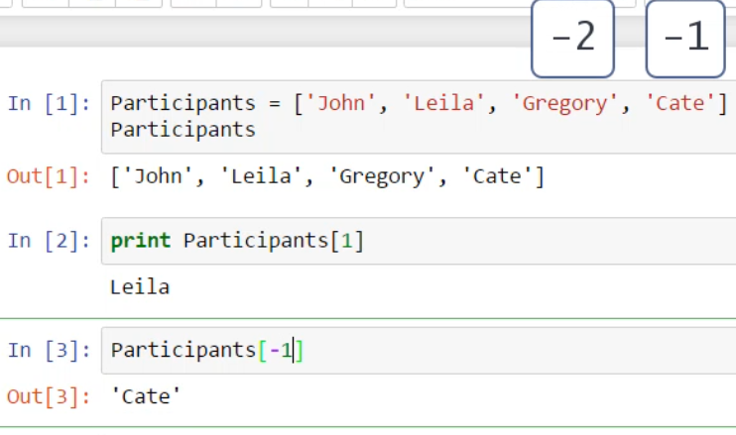
Task: Click the Out[1] list output text
Action: [327, 177]
